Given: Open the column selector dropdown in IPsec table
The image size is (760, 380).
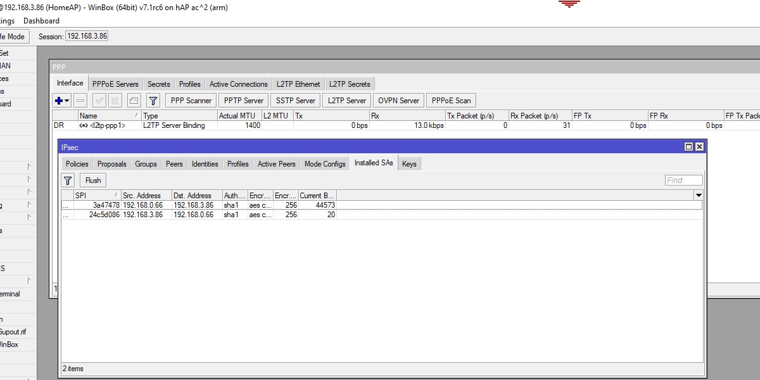Looking at the screenshot, I should point(699,195).
